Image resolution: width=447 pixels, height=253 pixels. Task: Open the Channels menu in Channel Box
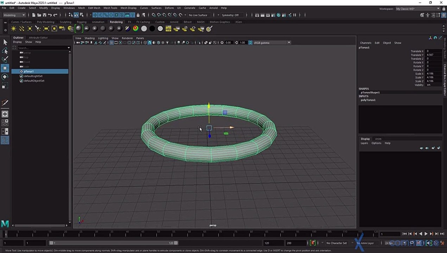tap(365, 43)
